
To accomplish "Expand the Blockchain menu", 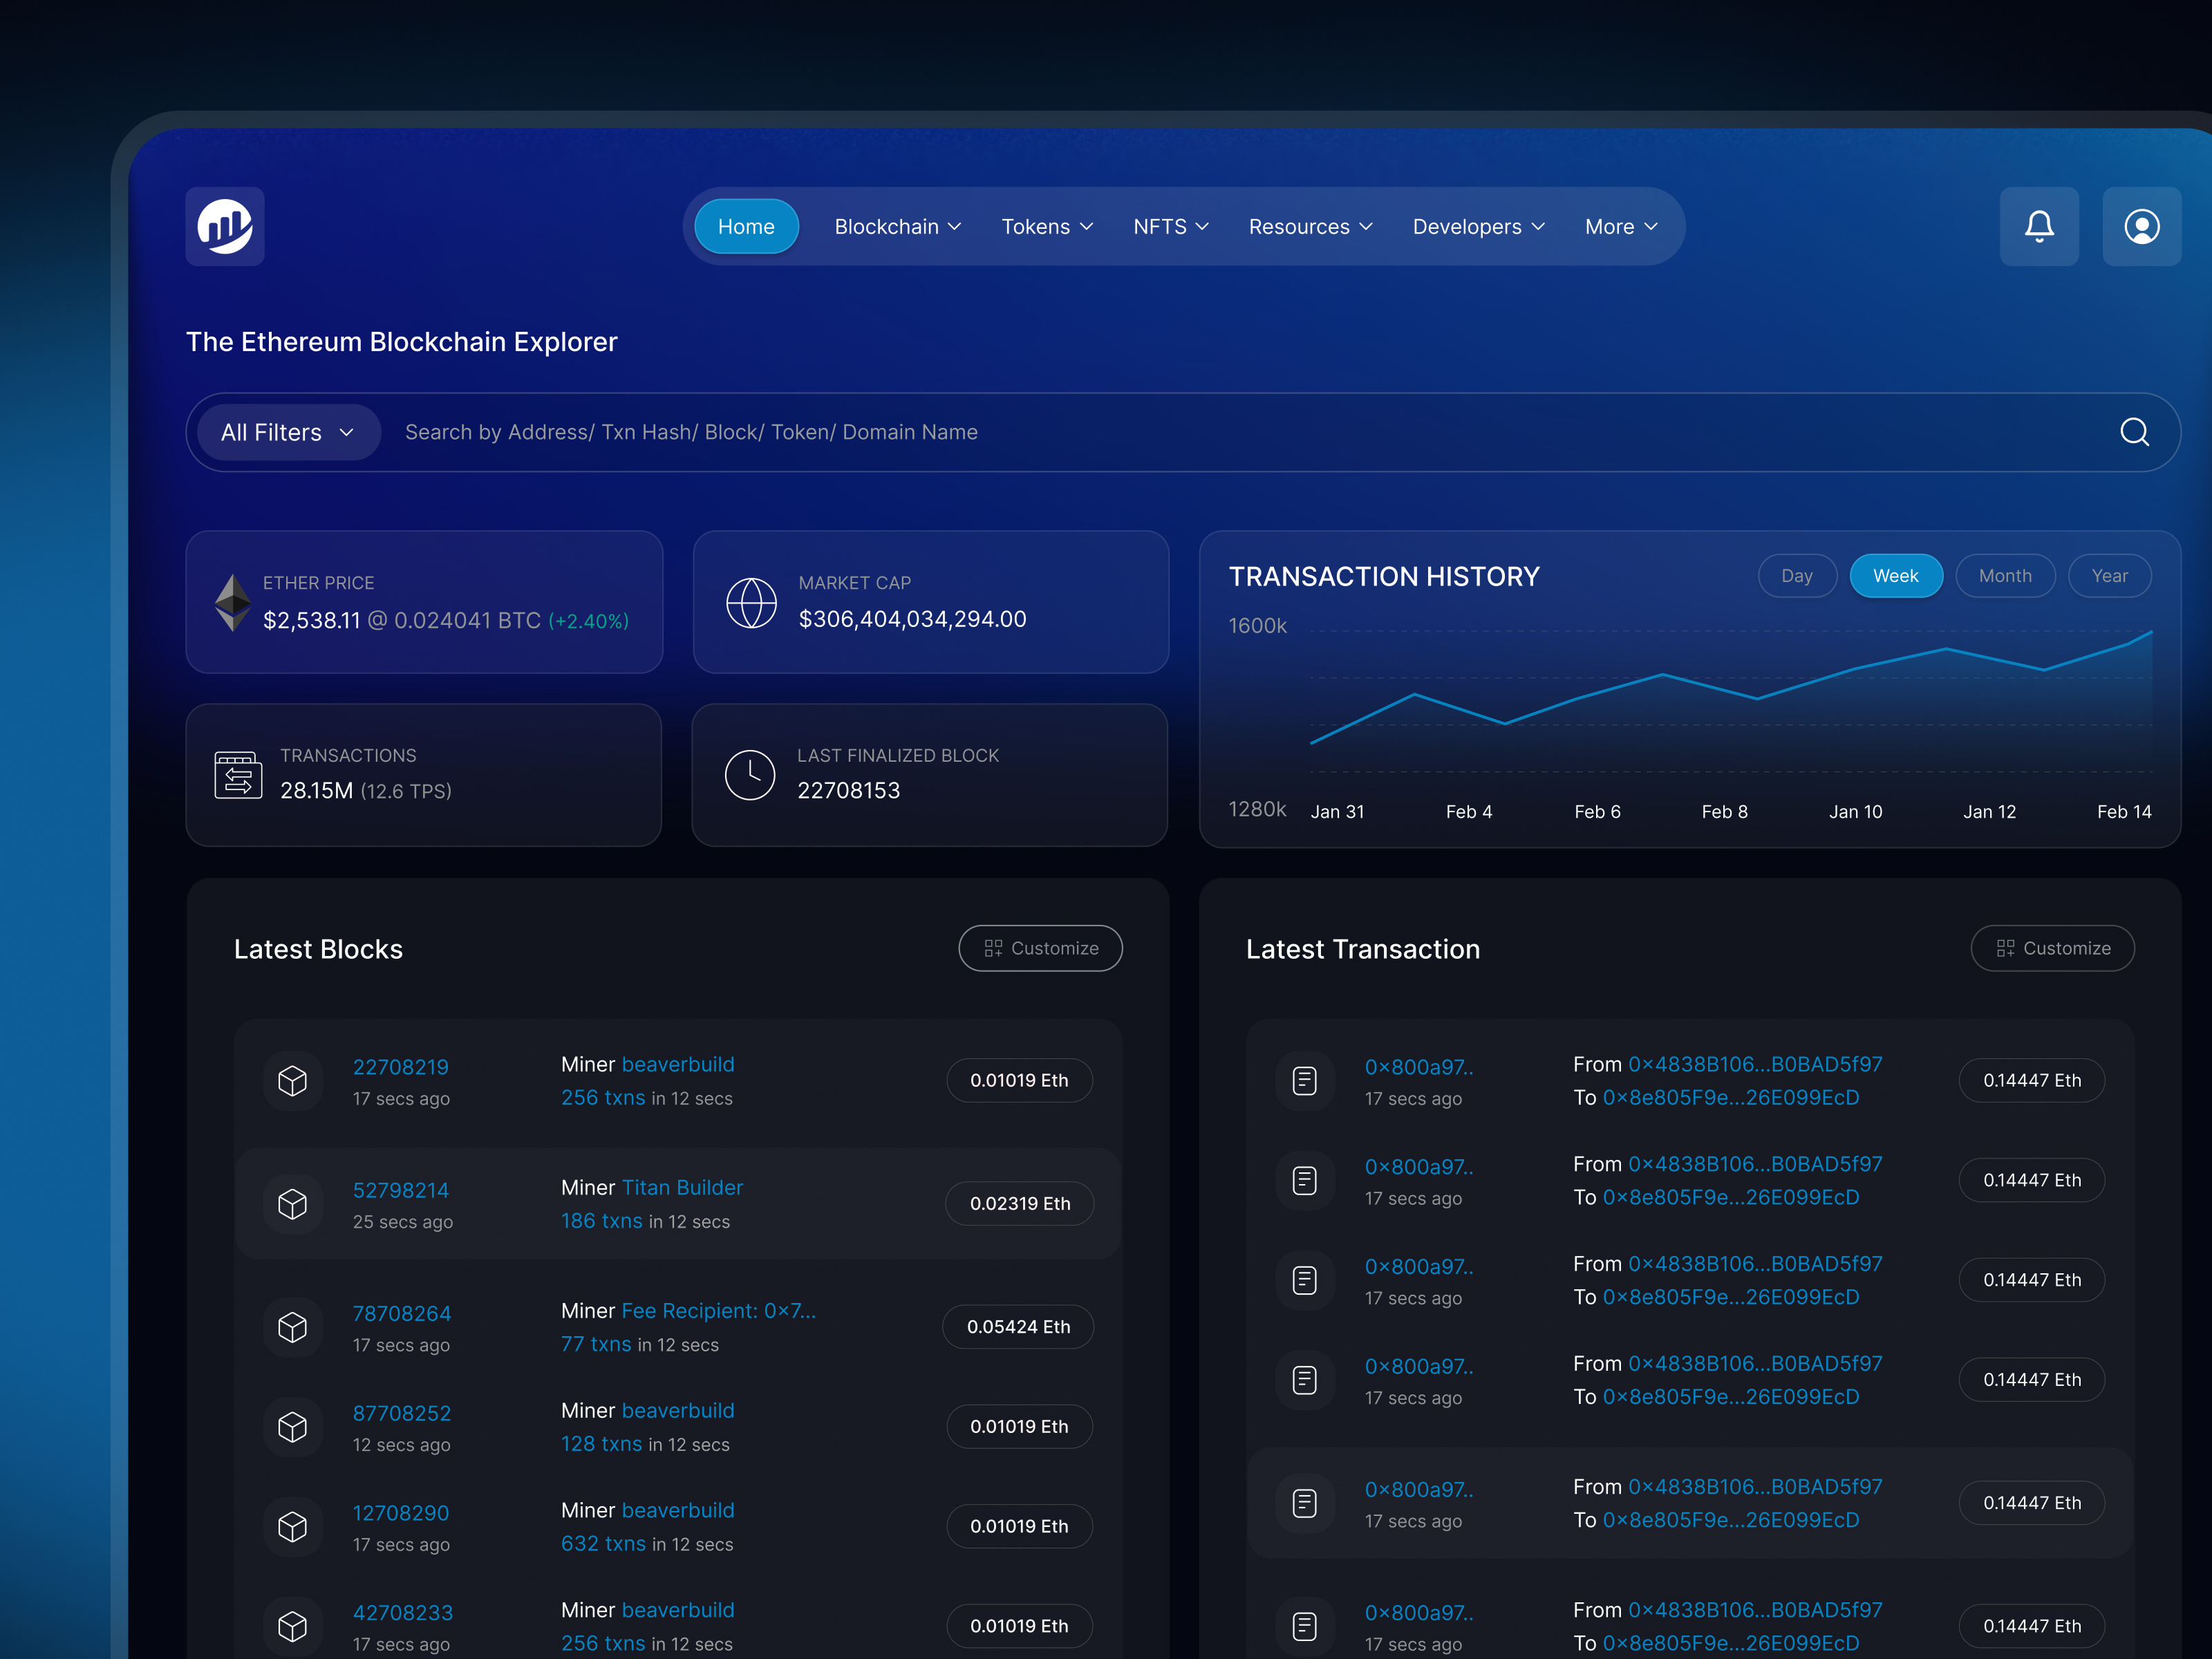I will click(898, 227).
